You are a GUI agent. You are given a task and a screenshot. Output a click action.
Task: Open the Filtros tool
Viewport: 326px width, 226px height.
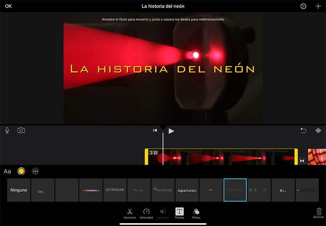tap(196, 214)
